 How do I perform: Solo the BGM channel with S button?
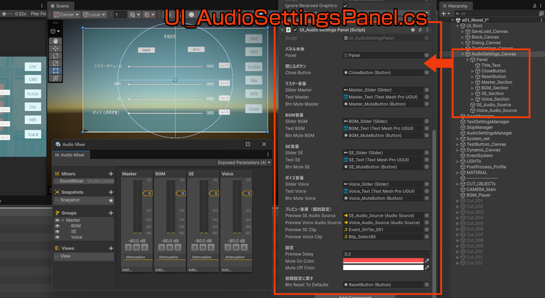(x=161, y=247)
